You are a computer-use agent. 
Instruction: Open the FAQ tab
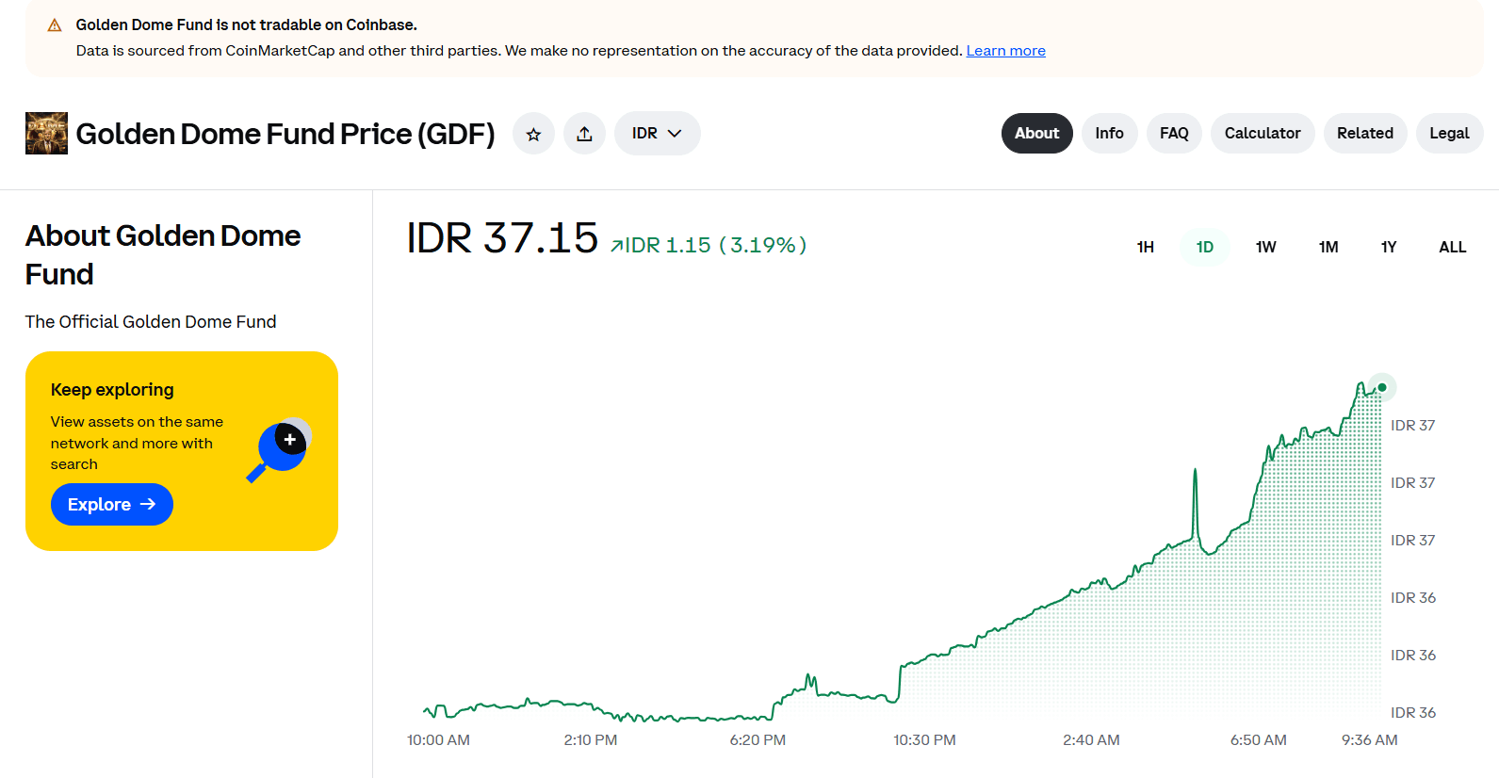click(1174, 134)
